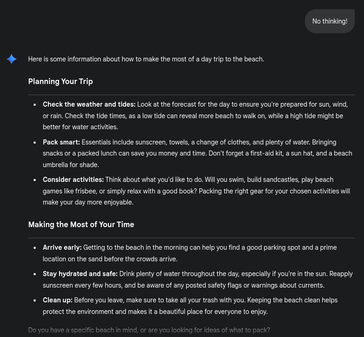Click the bold "Clean up:" label

point(58,300)
